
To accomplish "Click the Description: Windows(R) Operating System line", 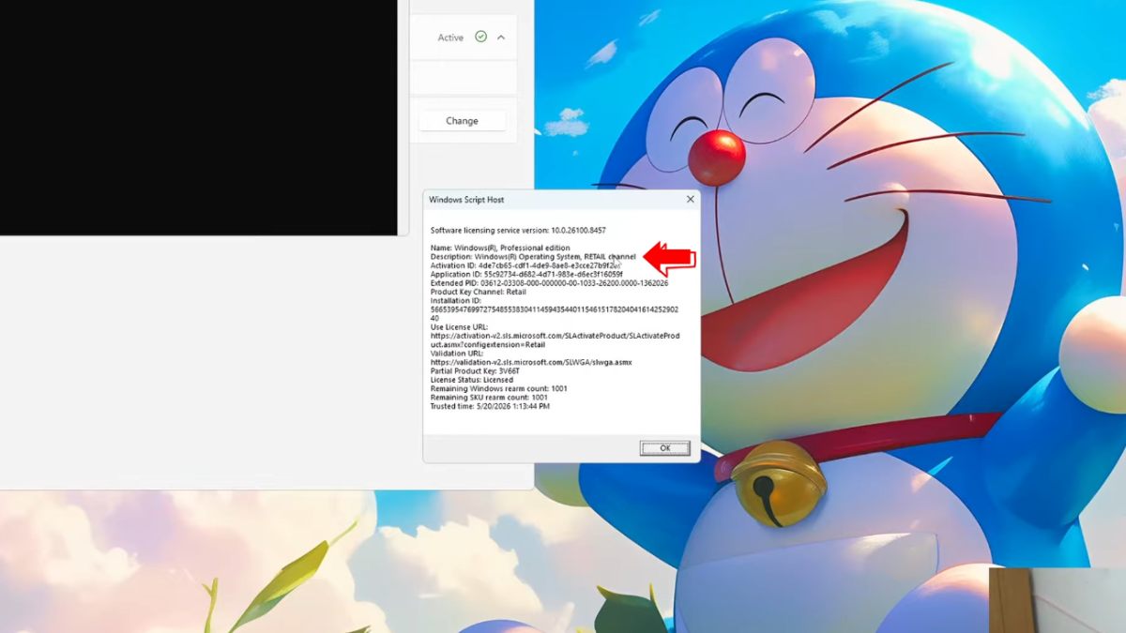I will [x=533, y=256].
